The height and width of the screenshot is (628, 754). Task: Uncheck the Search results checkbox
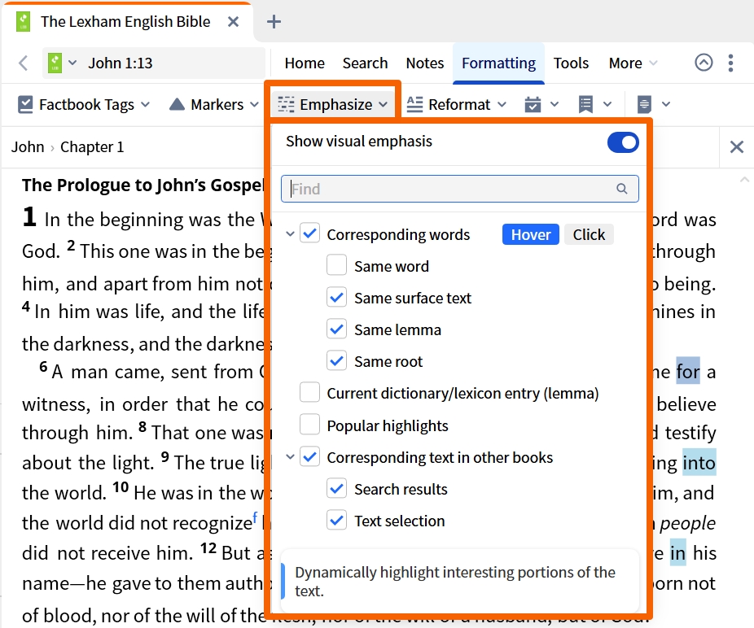click(x=336, y=489)
